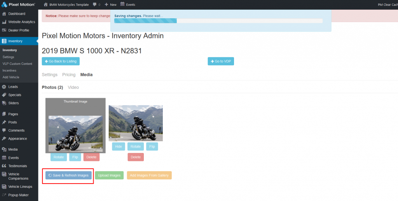Click the Vehicle Comparisons icon
This screenshot has width=398, height=201.
click(4, 174)
